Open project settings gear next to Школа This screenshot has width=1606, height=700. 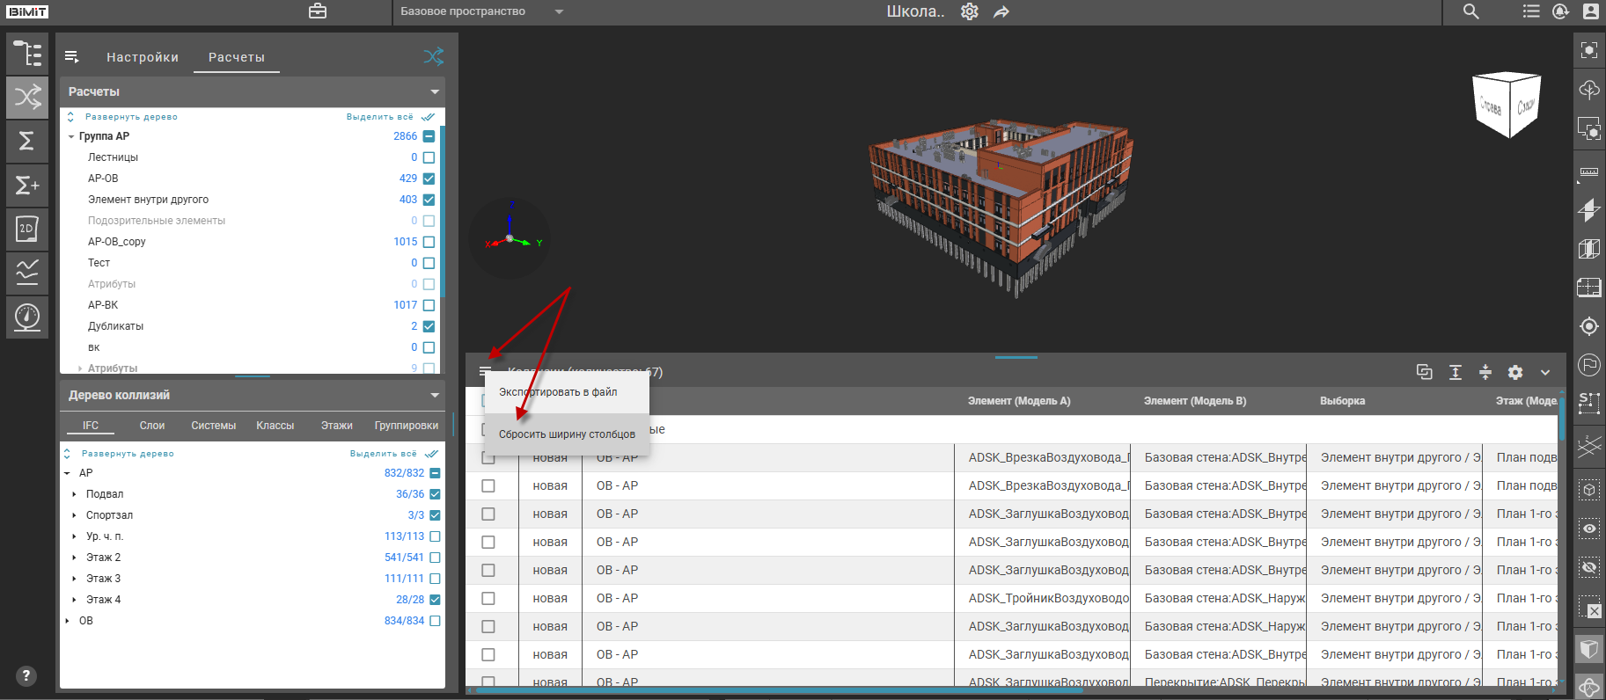969,11
